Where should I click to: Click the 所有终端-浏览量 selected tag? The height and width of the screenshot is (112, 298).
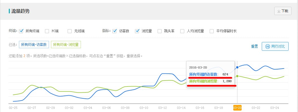[x=66, y=45]
